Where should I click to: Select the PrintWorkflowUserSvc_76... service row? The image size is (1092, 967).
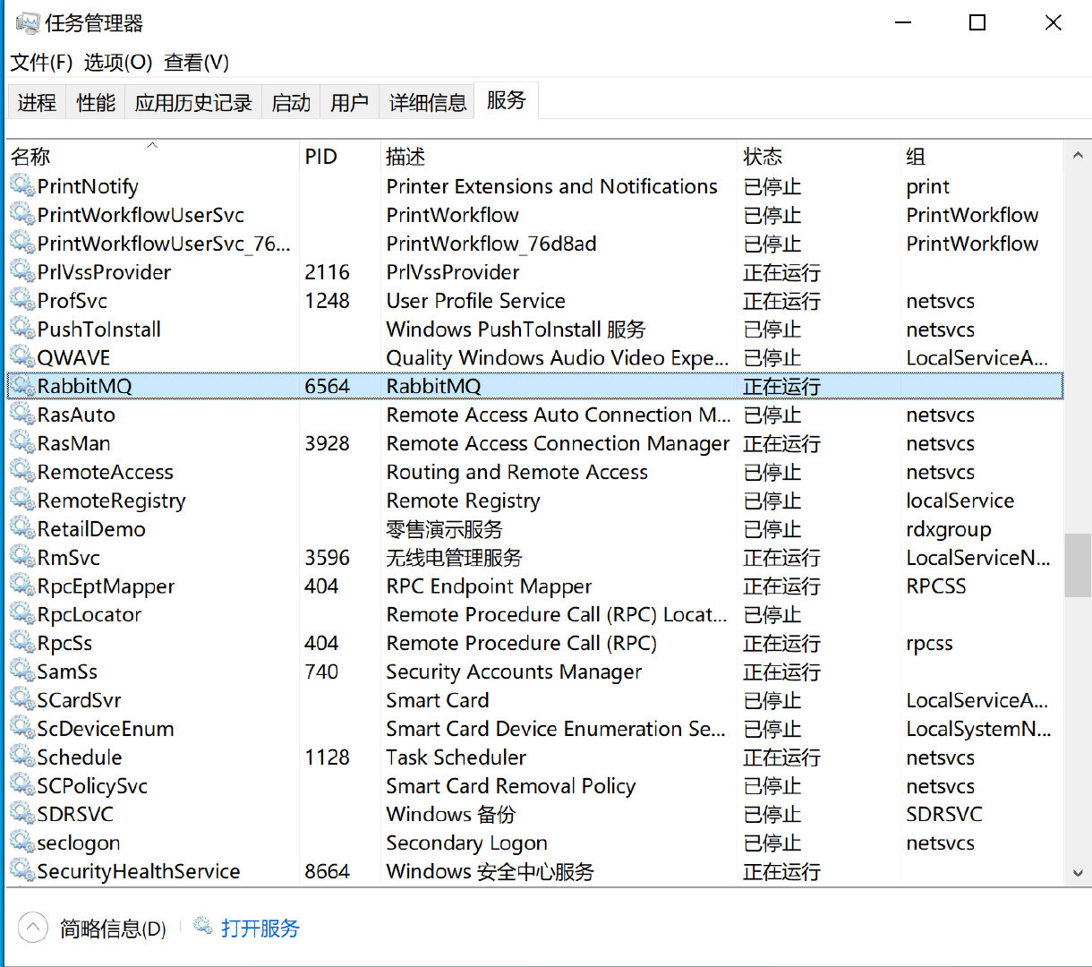coord(535,244)
